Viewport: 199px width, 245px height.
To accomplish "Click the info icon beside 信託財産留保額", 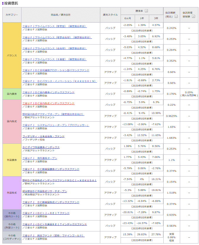I will 193,16.
